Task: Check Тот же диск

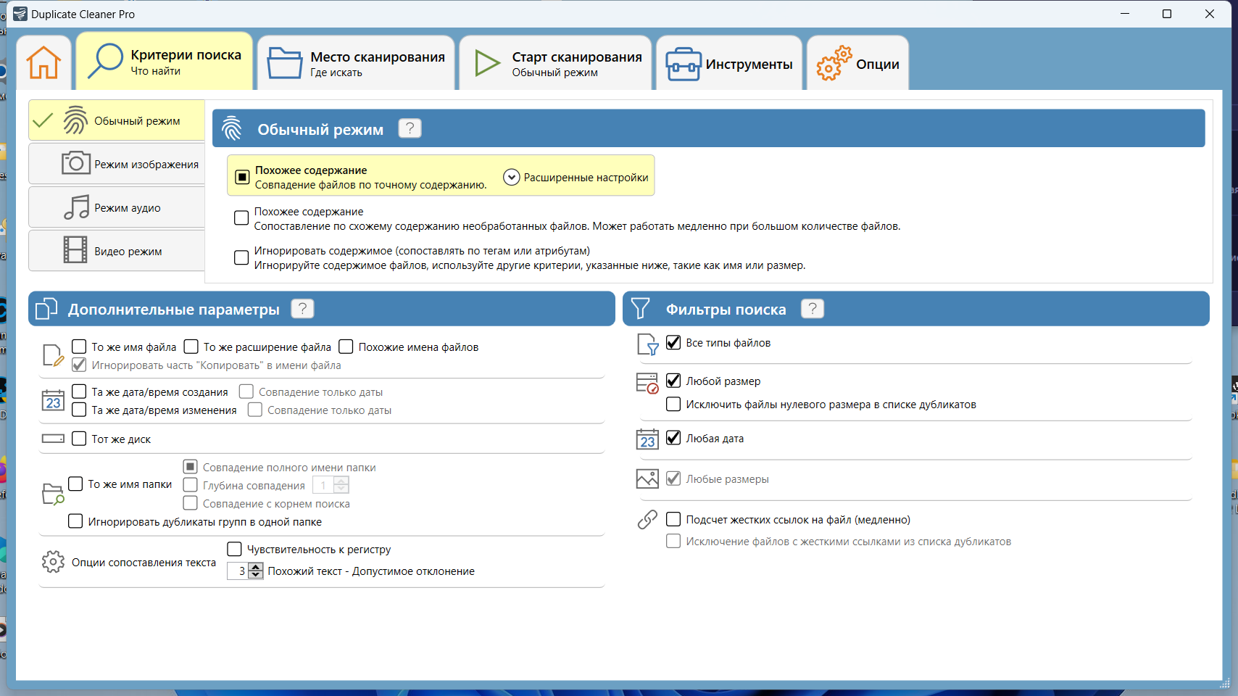Action: (79, 439)
